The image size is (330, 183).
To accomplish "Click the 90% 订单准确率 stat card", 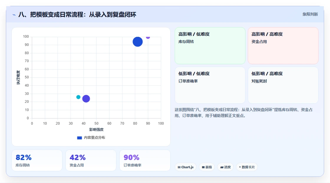I will (145, 160).
